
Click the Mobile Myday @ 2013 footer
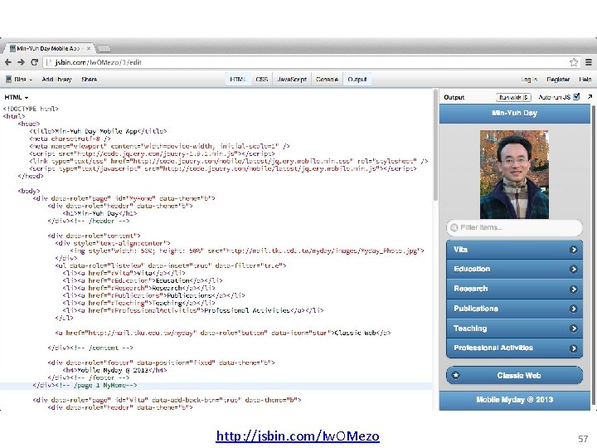[514, 400]
